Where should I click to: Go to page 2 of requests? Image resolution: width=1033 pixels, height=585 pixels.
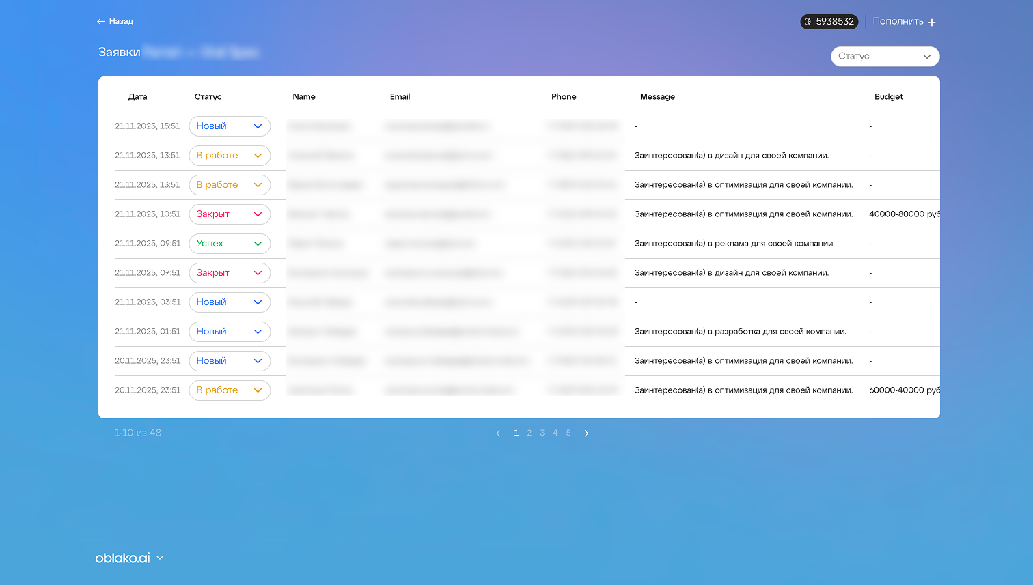(x=529, y=433)
